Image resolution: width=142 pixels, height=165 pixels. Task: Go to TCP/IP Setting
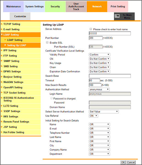pos(21,24)
